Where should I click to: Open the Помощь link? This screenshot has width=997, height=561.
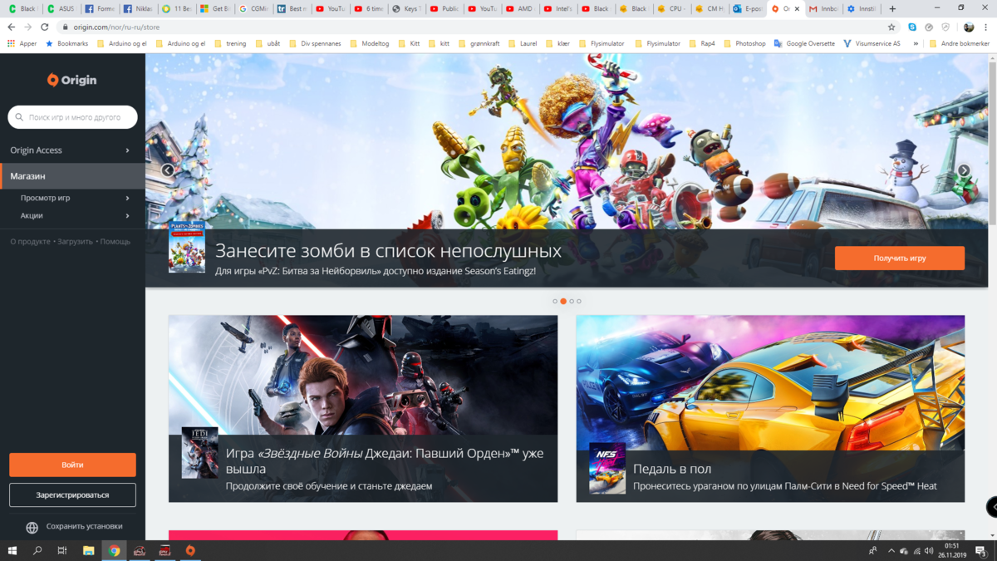coord(115,242)
